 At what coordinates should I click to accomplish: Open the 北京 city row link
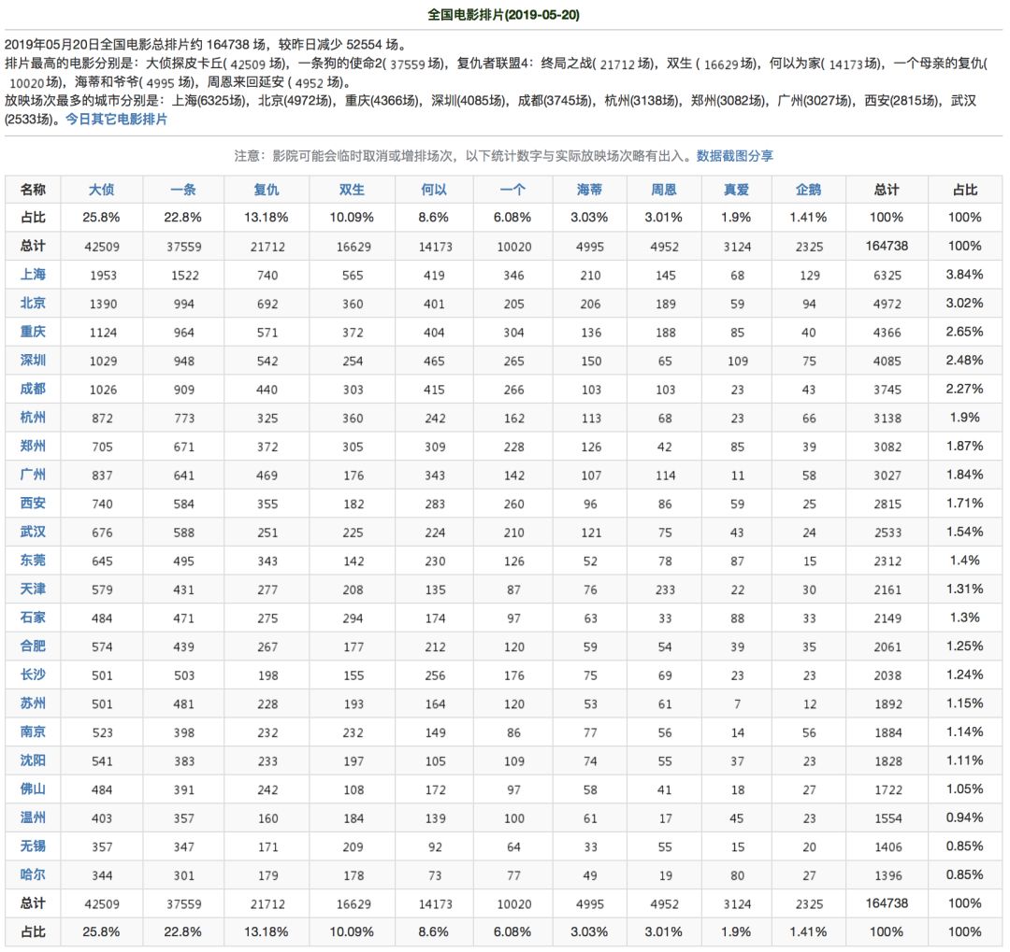[x=33, y=303]
